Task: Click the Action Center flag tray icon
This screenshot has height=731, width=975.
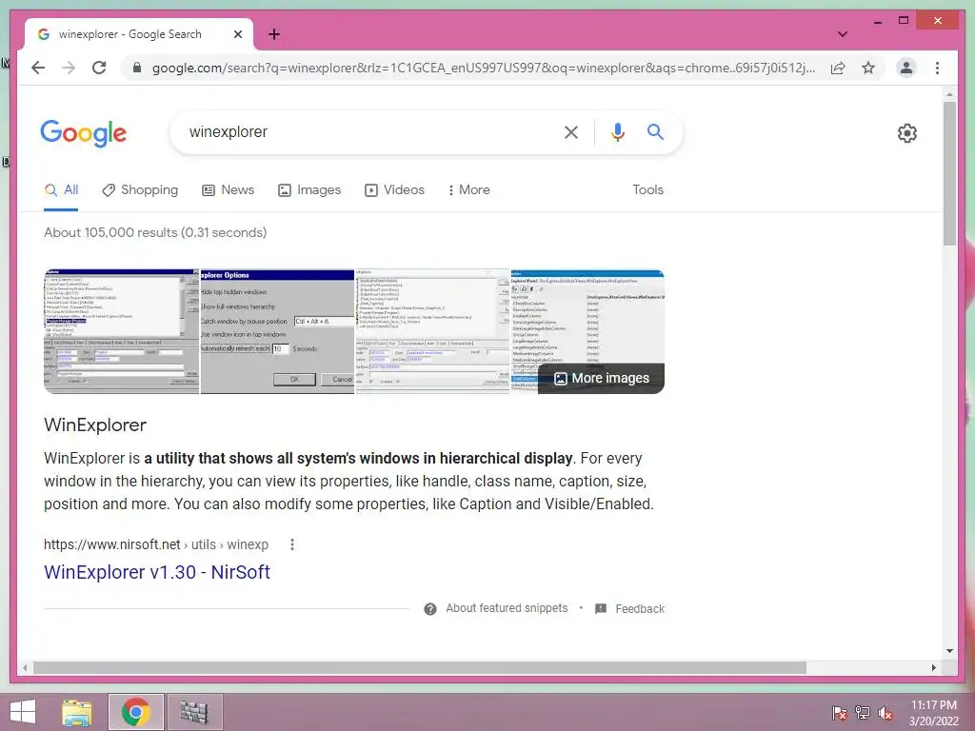Action: click(x=839, y=713)
